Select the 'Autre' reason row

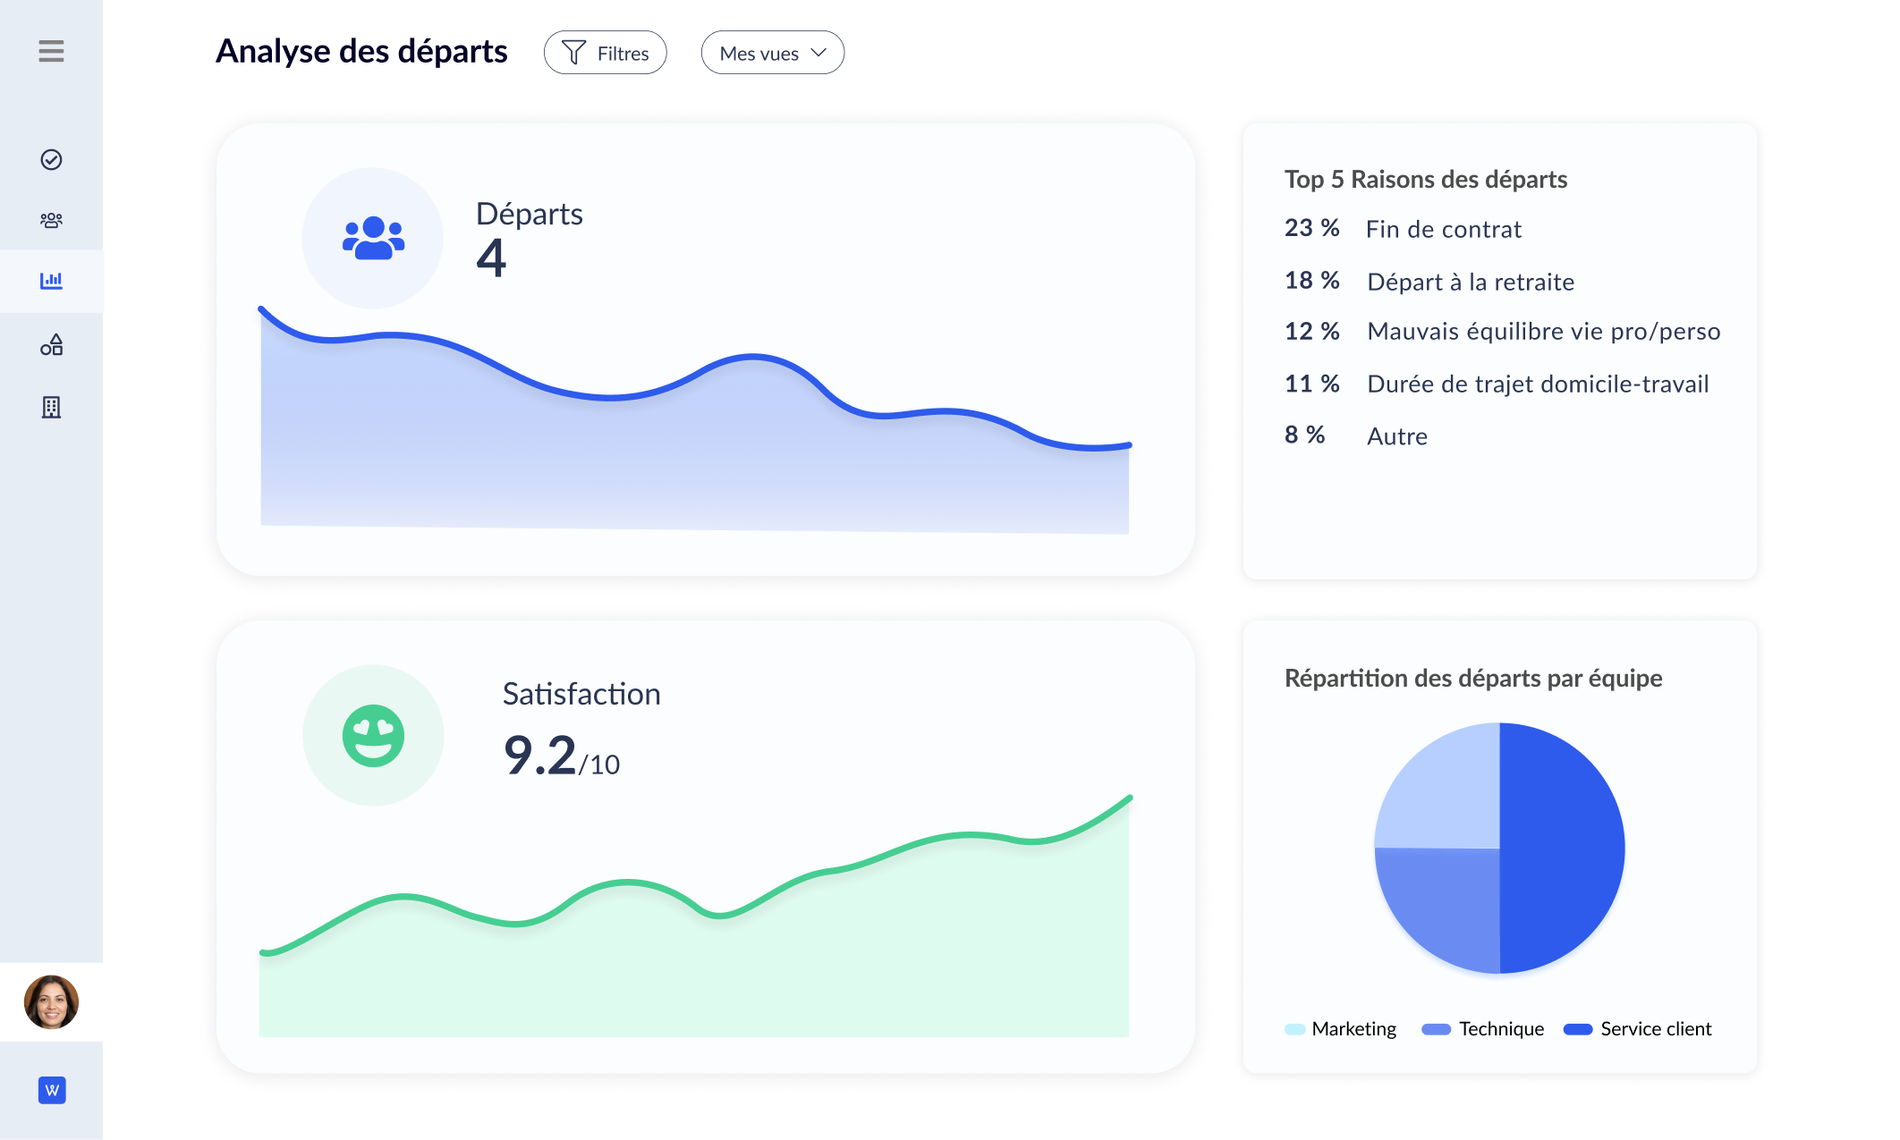[x=1356, y=435]
